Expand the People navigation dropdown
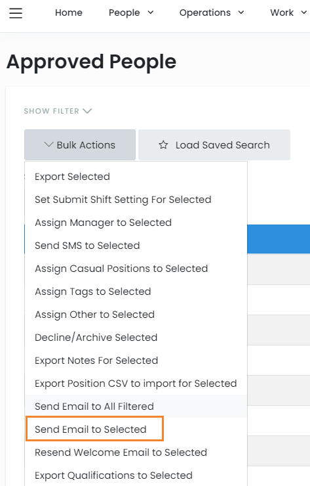Image resolution: width=310 pixels, height=486 pixels. pos(131,12)
